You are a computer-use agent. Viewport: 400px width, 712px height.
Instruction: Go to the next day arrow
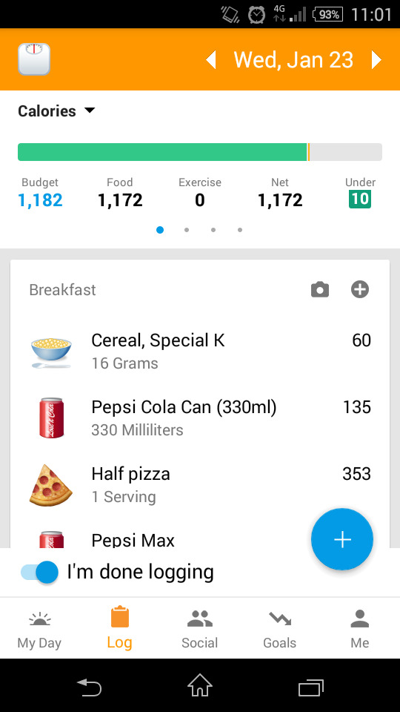376,59
